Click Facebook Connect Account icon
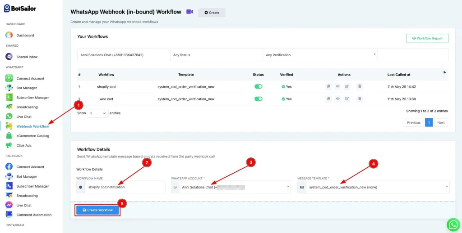The width and height of the screenshot is (462, 233). coord(9,167)
